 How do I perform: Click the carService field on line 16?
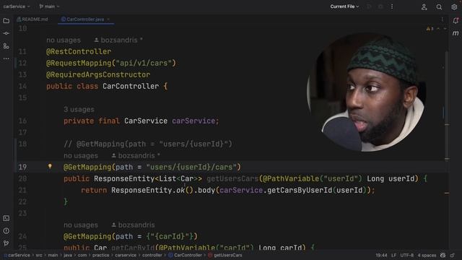193,121
